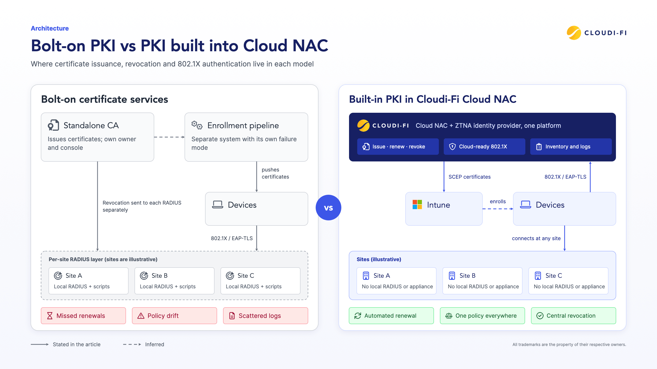Click the 802.1X / EAP-TLS label in Bolt-on panel
Screen dimensions: 657x369
(x=232, y=238)
